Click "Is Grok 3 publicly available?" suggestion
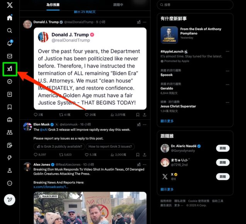This screenshot has width=246, height=224. [x=59, y=146]
